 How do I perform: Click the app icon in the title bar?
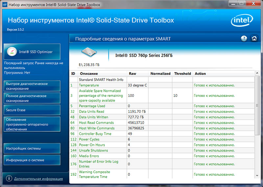(x=5, y=5)
